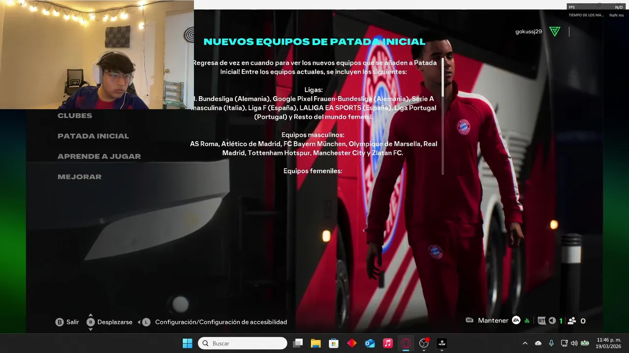Click the green connection bars icon

coord(527,321)
